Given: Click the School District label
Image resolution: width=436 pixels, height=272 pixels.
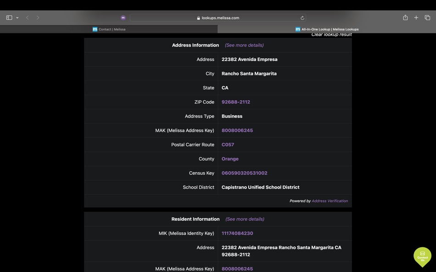Looking at the screenshot, I should pos(199,187).
